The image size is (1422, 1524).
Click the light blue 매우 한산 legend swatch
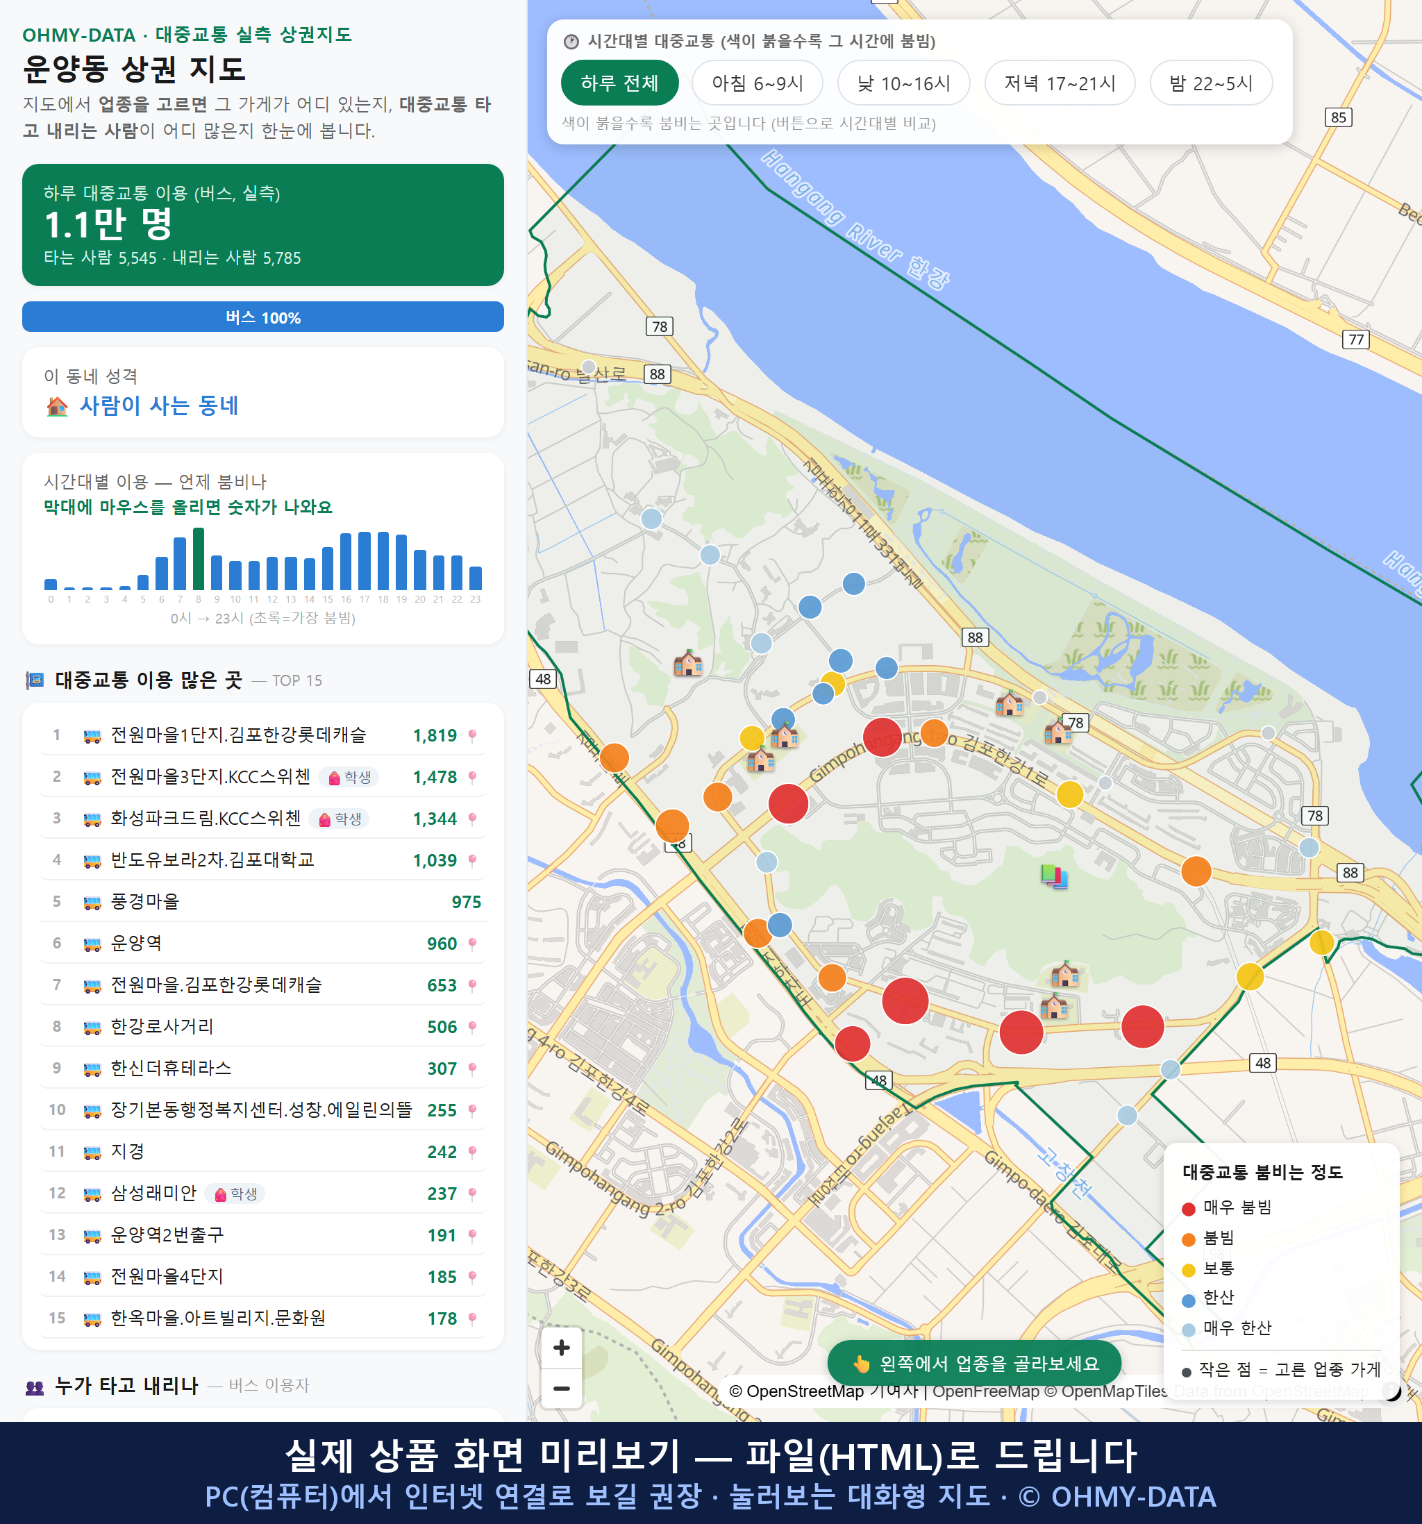coord(1189,1330)
